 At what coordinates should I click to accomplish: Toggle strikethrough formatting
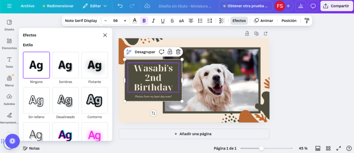(172, 21)
